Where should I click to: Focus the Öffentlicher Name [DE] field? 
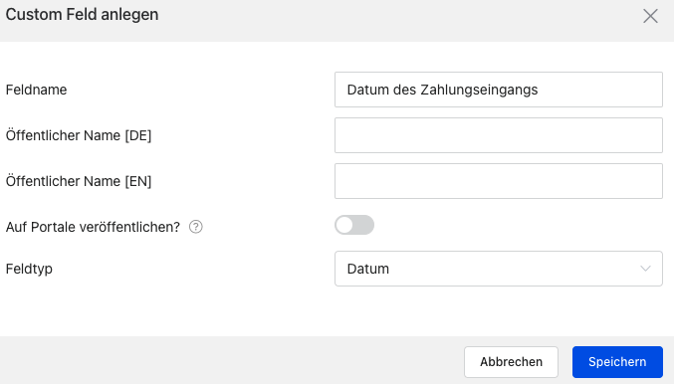click(499, 135)
